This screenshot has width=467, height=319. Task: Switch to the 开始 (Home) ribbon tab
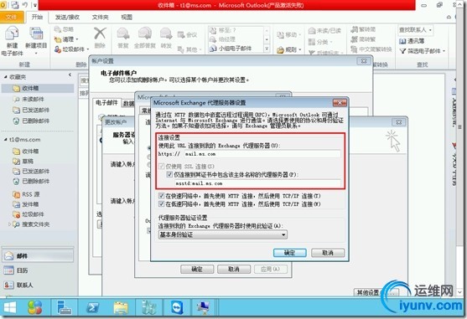pos(37,17)
